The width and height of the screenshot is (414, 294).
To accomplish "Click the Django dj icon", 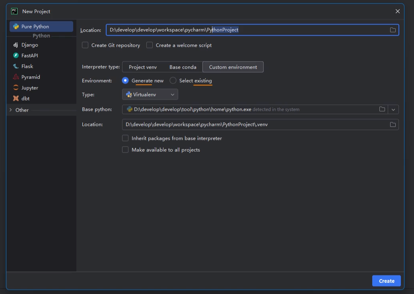I will pos(16,45).
